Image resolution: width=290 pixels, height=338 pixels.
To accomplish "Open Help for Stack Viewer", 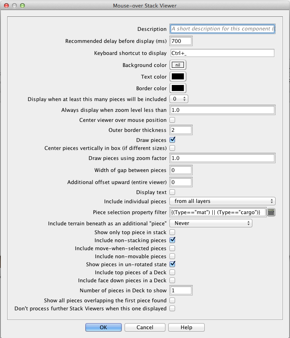I will coord(186,327).
